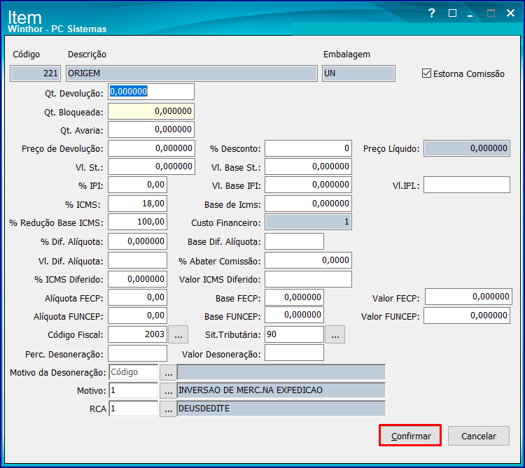The height and width of the screenshot is (468, 525).
Task: Click the Base FUNCEP field
Action: tap(294, 315)
